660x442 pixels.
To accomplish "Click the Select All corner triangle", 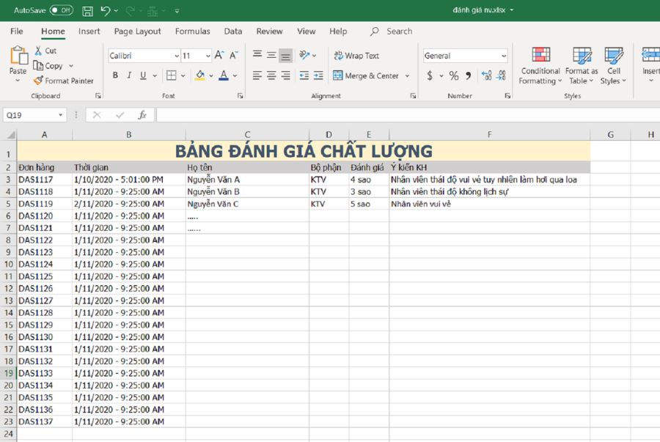I will [x=11, y=135].
